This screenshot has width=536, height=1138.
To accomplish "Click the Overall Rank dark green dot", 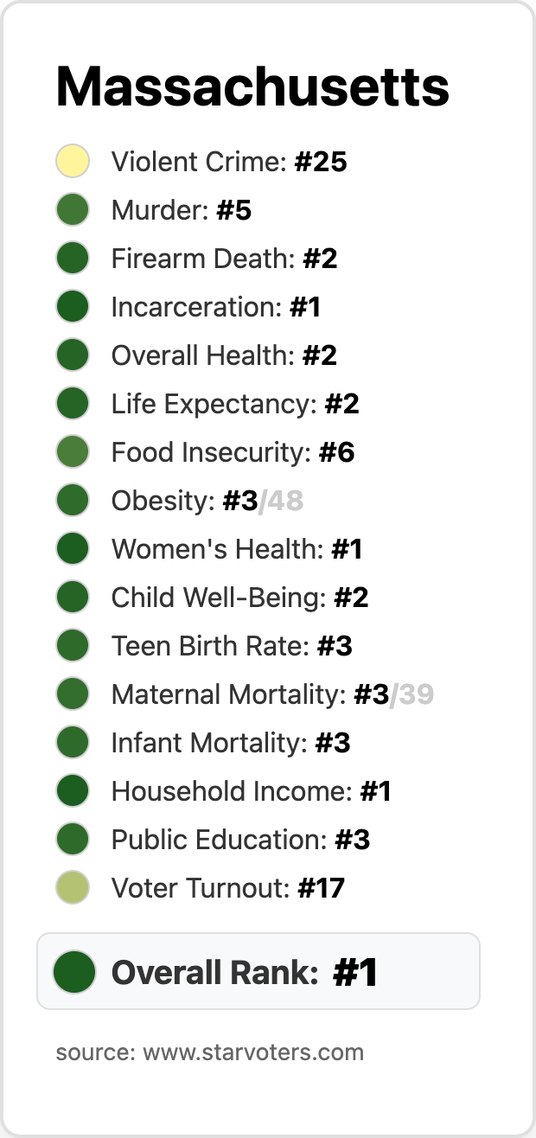I will pyautogui.click(x=73, y=972).
